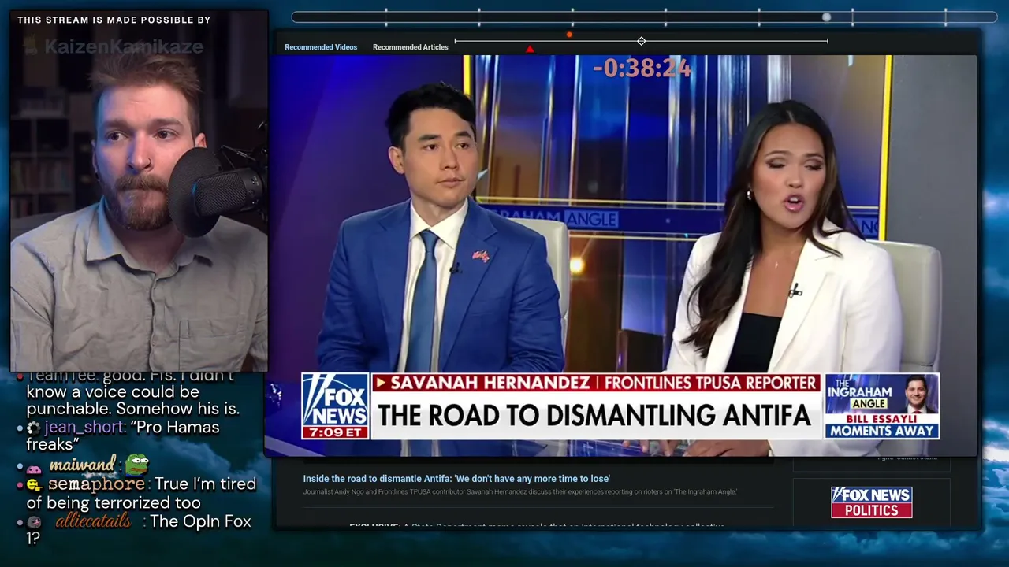This screenshot has height=567, width=1009.
Task: Click the Ingraham Angle 'Moments Away' promo box
Action: pyautogui.click(x=881, y=406)
